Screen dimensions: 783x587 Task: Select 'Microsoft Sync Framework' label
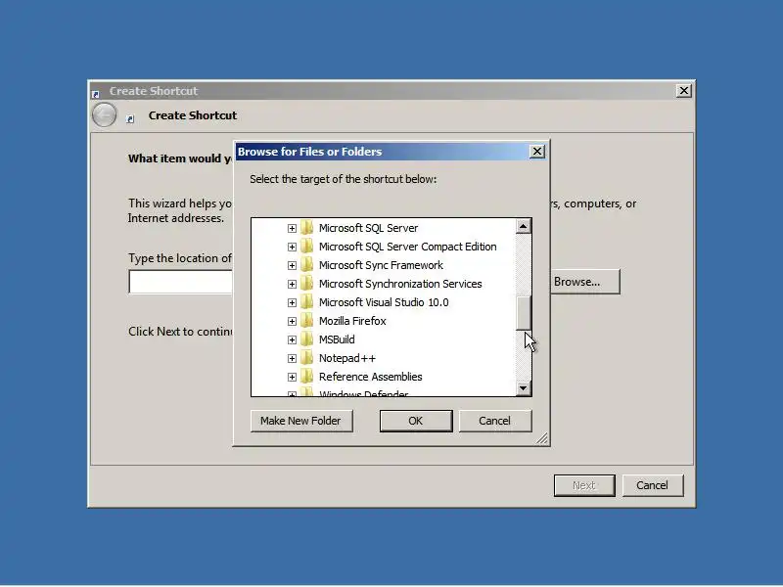[x=381, y=265]
